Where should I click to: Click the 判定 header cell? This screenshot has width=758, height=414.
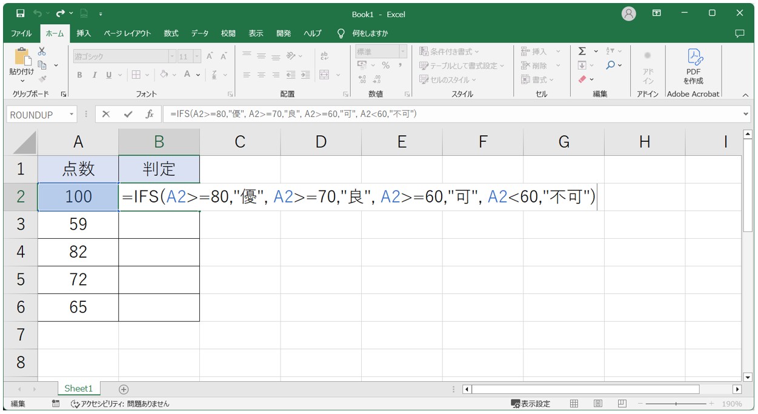[x=159, y=169]
